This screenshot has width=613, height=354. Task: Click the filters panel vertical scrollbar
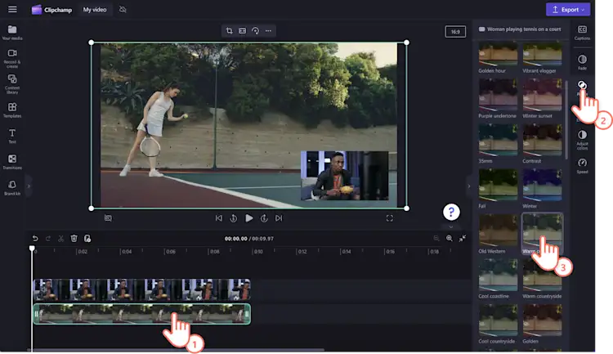tap(566, 119)
